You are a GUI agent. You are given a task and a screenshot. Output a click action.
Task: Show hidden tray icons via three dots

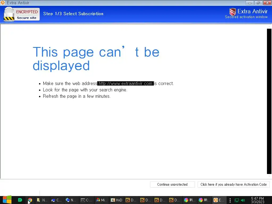(x=230, y=200)
